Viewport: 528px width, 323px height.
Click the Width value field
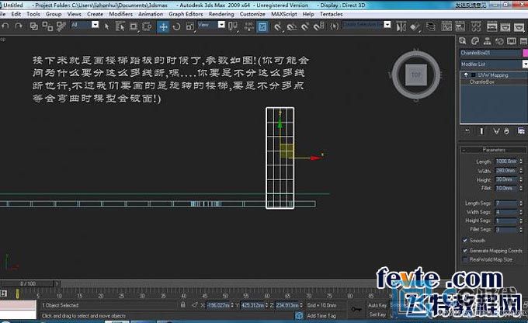point(506,171)
